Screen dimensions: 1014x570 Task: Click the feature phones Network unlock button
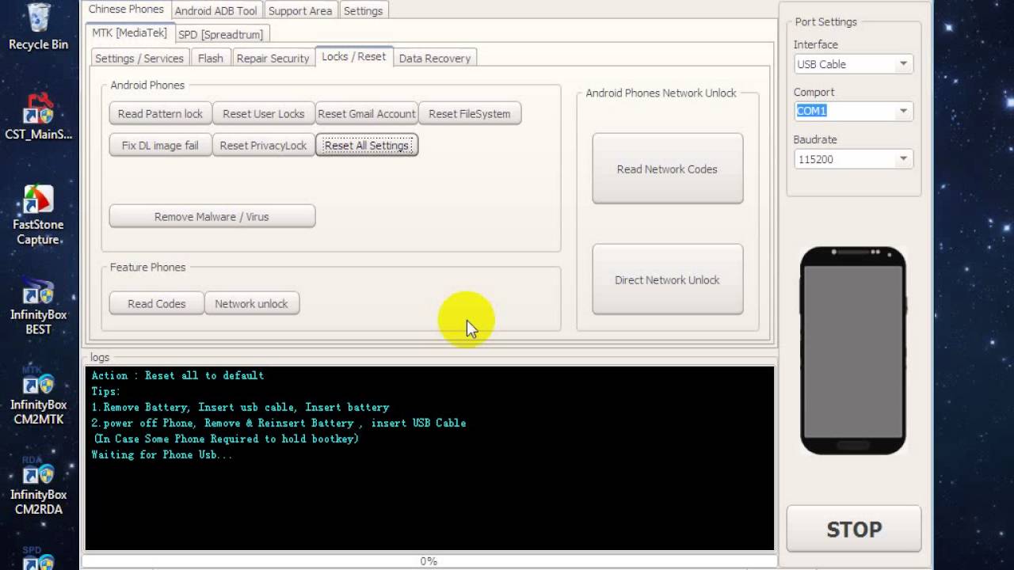tap(251, 303)
